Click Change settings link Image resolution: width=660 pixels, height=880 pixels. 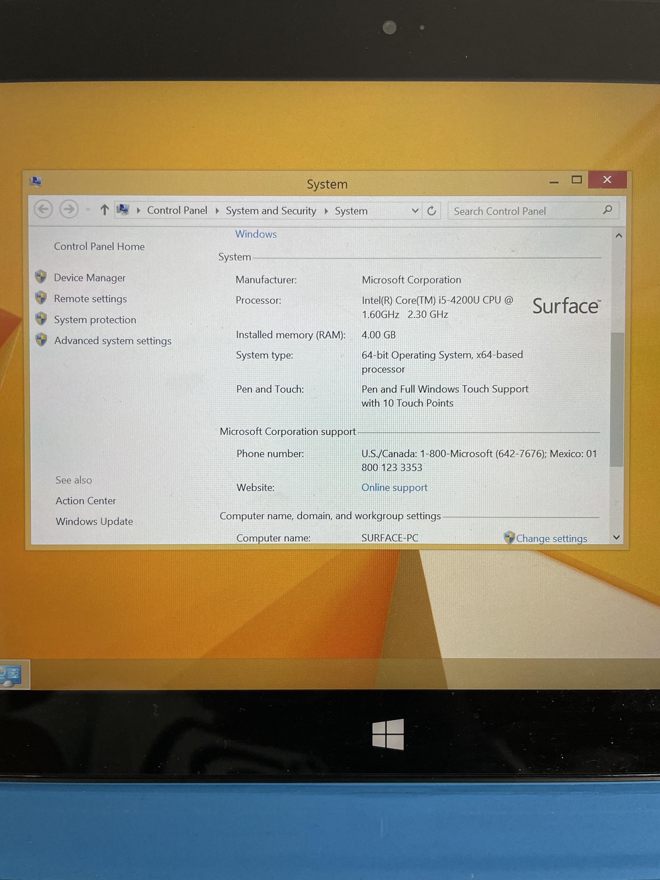[x=552, y=538]
